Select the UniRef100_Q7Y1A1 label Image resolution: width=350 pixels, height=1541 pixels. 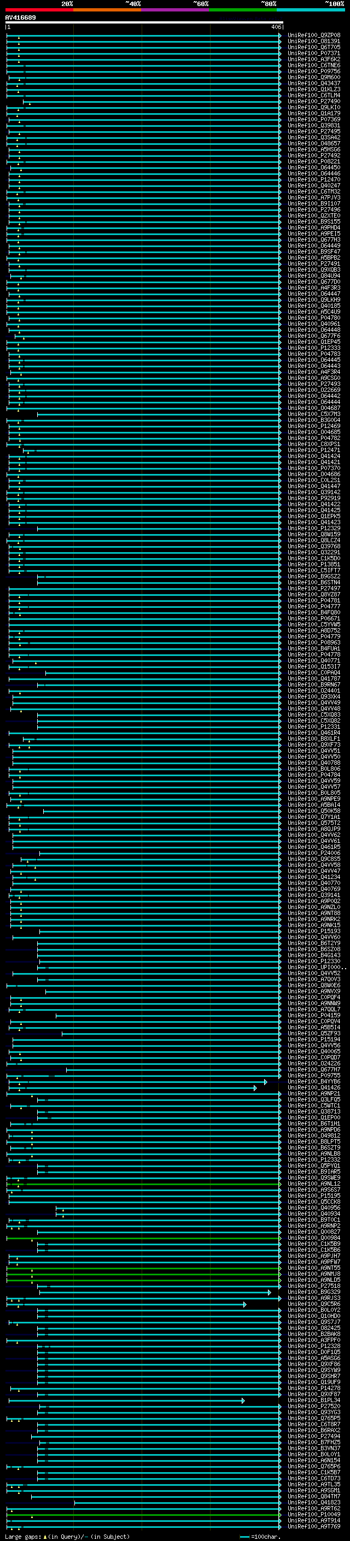313,817
